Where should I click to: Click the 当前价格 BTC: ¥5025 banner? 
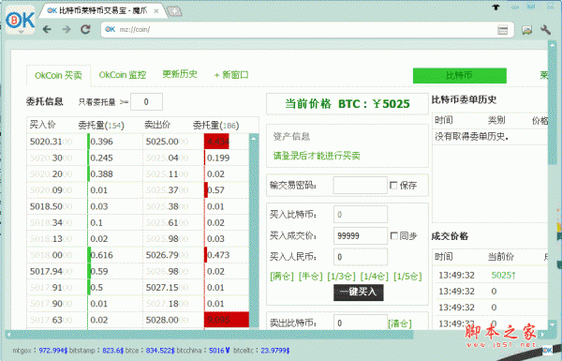[x=347, y=104]
